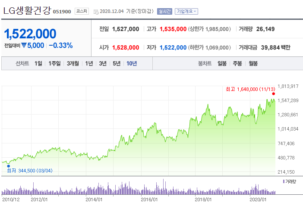Click the 고가 value 1,535,000
Viewport: 303px width, 212px height.
tap(173, 29)
